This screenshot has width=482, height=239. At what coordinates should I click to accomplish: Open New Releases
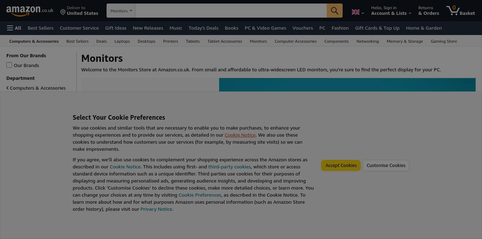click(x=148, y=28)
